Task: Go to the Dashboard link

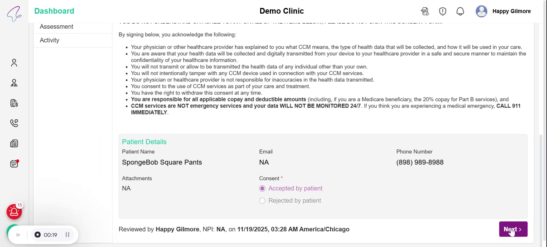Action: pos(54,11)
